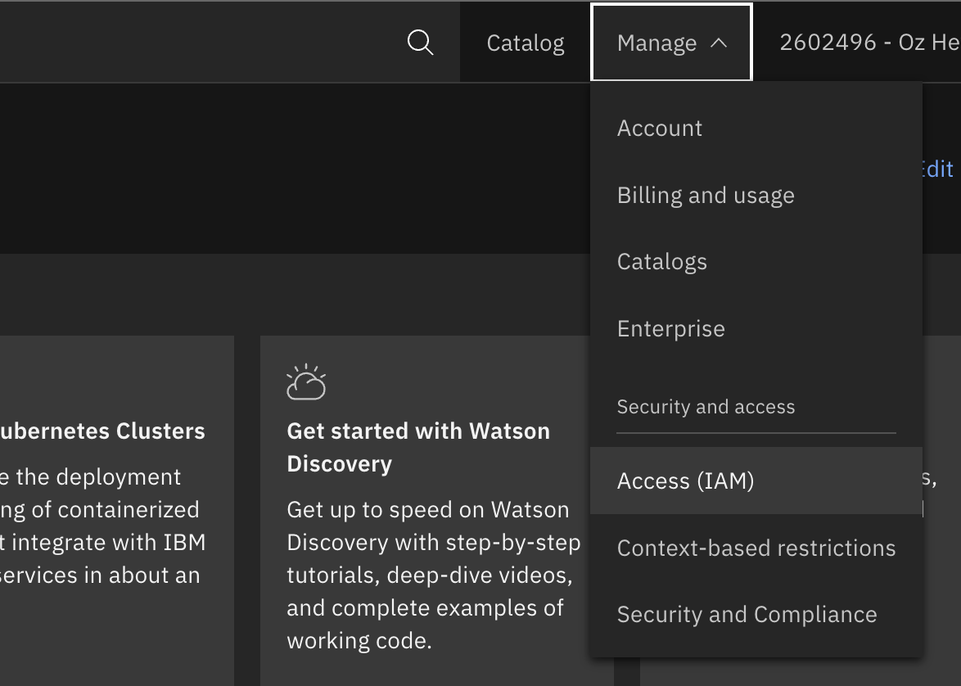Select Account from the Manage menu

pyautogui.click(x=660, y=129)
